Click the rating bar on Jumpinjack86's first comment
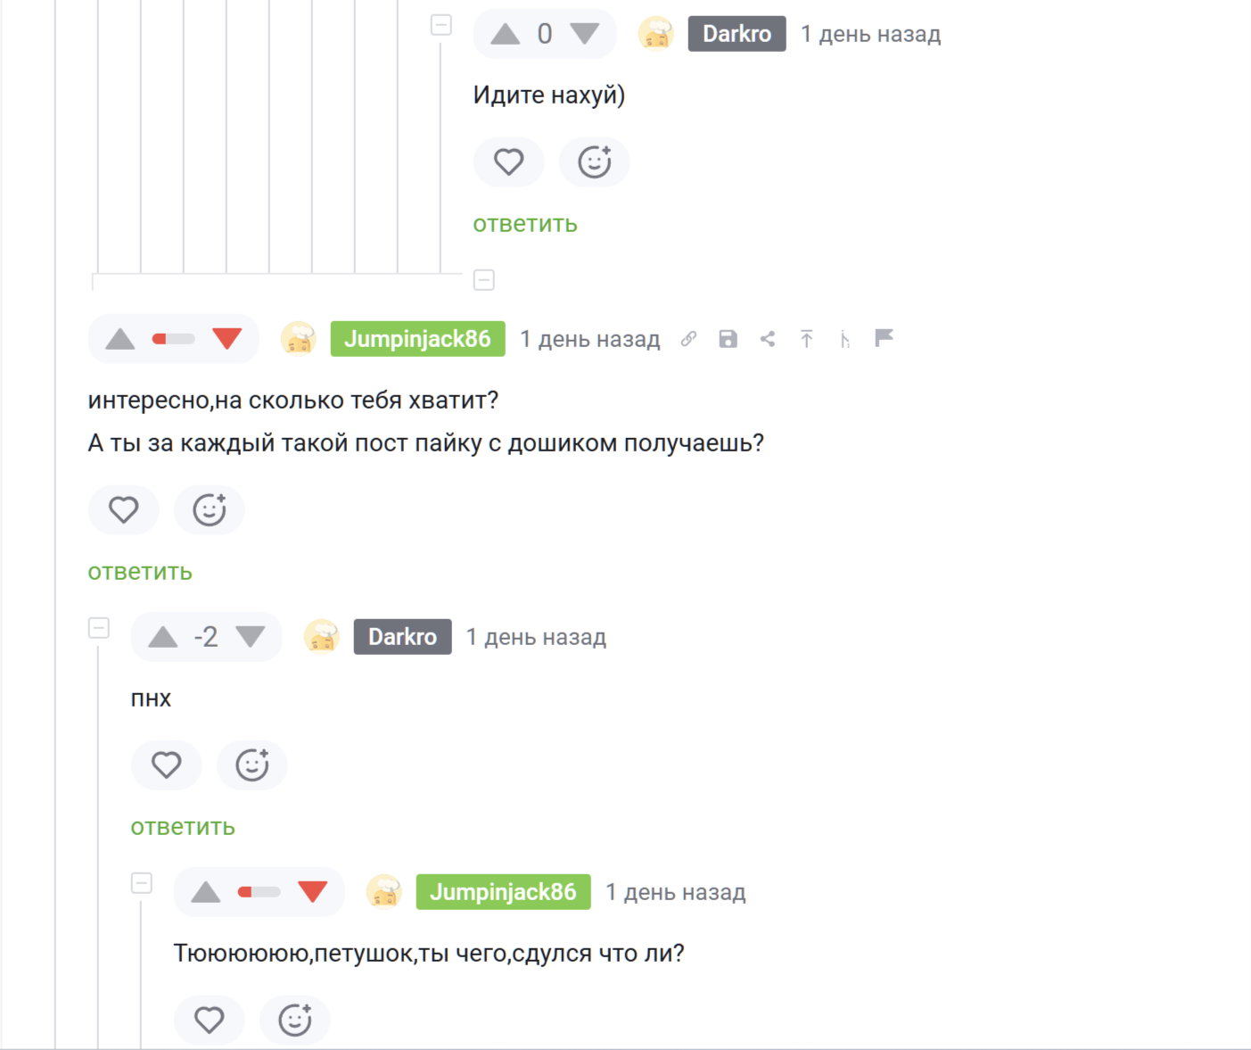This screenshot has height=1050, width=1251. coord(174,339)
